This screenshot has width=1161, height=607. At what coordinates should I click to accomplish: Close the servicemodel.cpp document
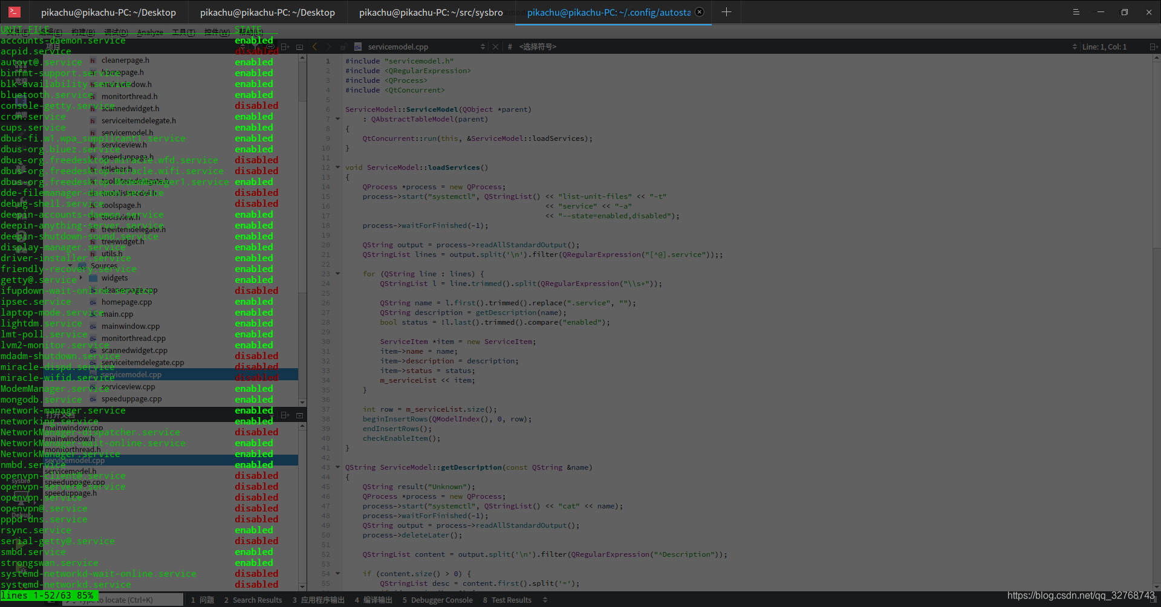[x=495, y=47]
